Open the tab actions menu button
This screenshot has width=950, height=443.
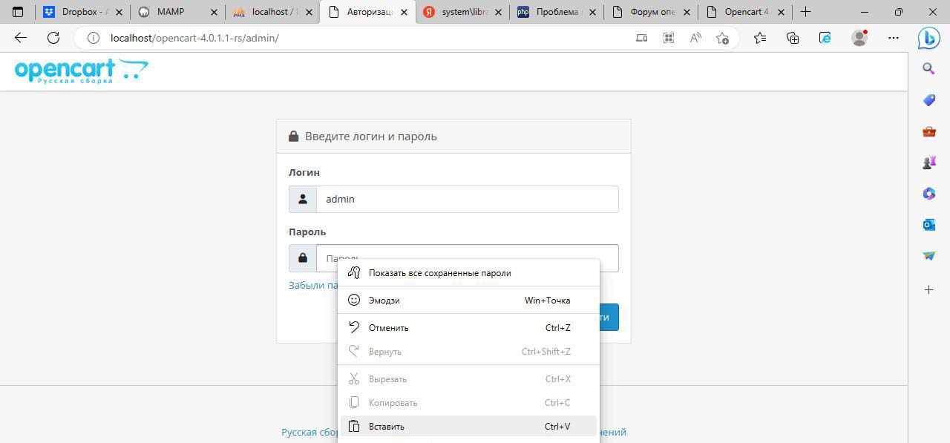pos(19,12)
